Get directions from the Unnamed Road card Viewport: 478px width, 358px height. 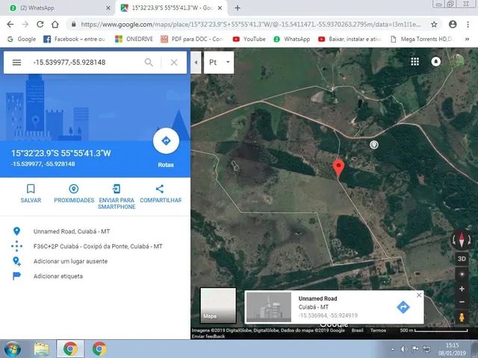[x=403, y=307]
